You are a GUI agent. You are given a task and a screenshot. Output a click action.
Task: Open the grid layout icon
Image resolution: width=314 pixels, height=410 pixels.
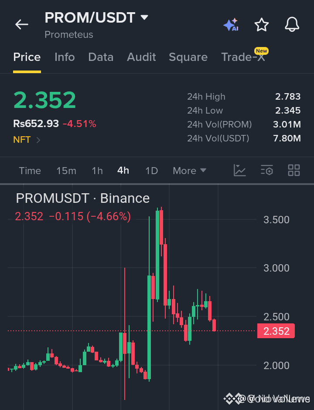click(x=294, y=171)
